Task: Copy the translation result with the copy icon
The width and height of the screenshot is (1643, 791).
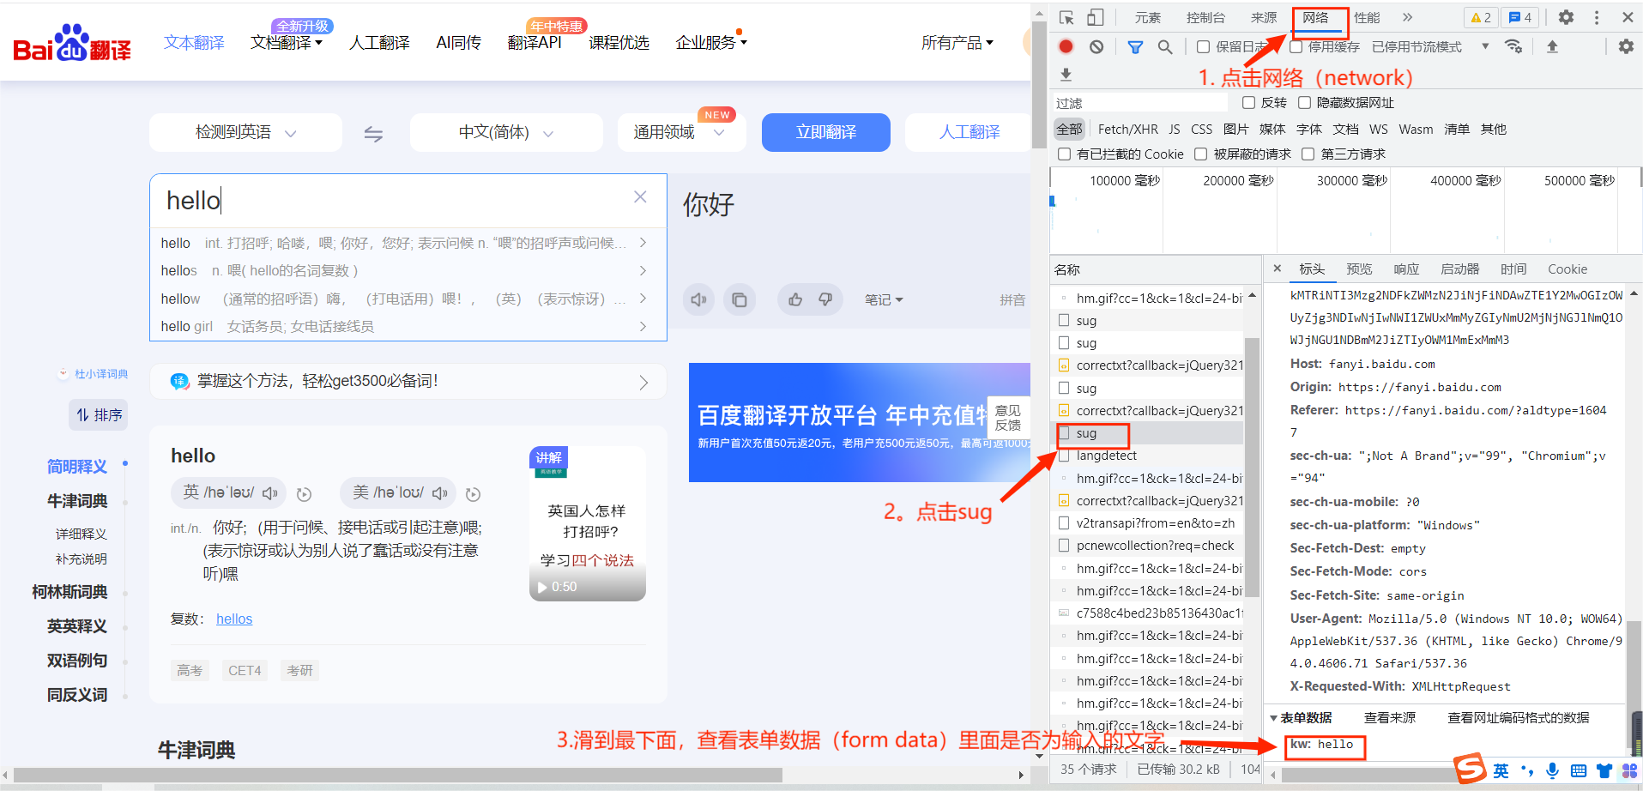Action: coord(739,299)
